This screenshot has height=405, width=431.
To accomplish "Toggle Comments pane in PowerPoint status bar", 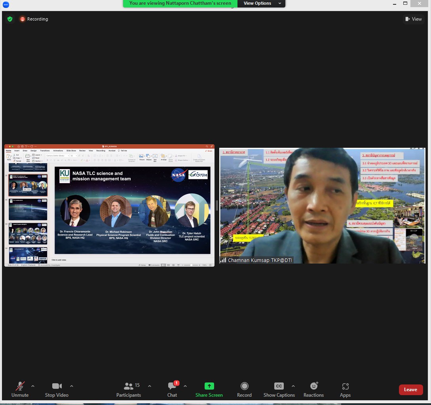I will (154, 265).
